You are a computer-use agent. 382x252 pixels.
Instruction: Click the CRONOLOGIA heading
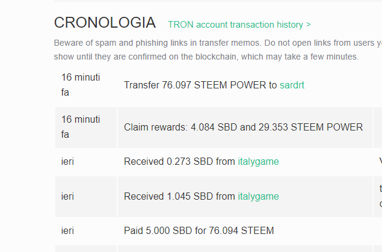(105, 23)
